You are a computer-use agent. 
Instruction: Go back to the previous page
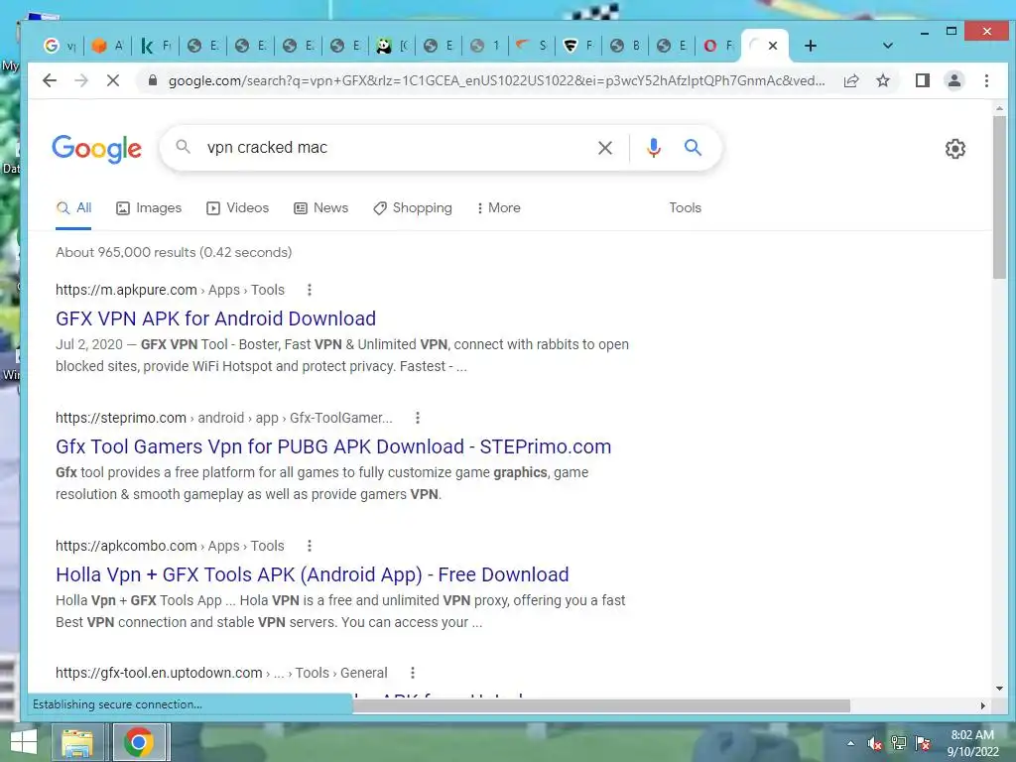50,80
